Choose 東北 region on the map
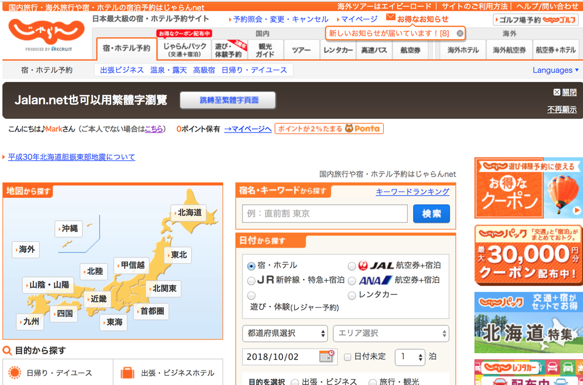Image resolution: width=583 pixels, height=385 pixels. [x=178, y=255]
